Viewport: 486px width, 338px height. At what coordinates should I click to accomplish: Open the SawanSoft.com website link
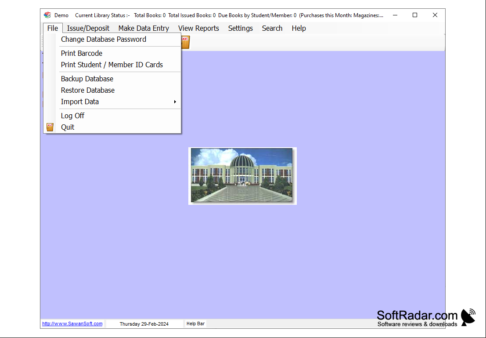pyautogui.click(x=72, y=323)
